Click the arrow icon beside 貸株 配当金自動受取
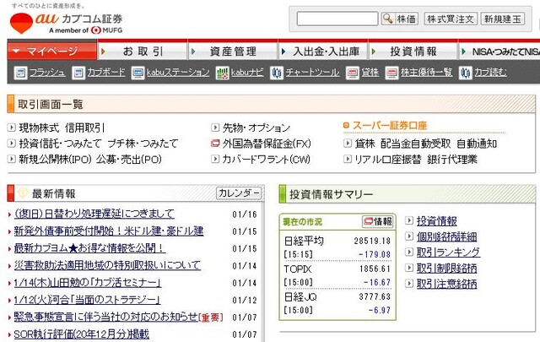Image resolution: width=540 pixels, height=342 pixels. tap(348, 143)
